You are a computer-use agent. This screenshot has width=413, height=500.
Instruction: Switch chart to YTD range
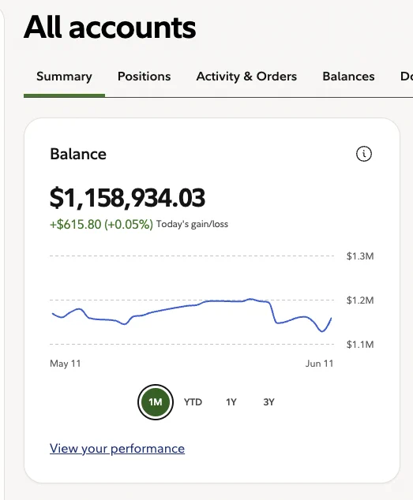coord(193,401)
